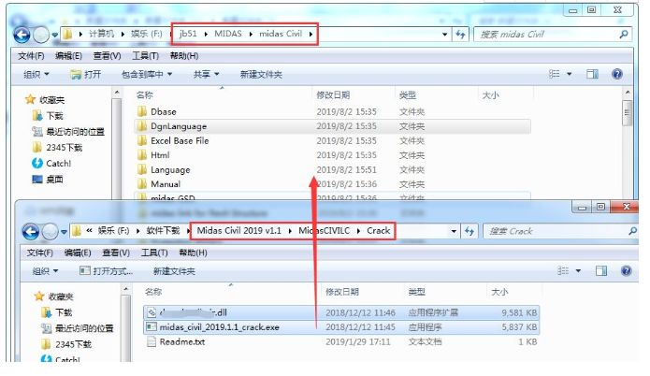Click 打开 button in top toolbar
This screenshot has width=650, height=376.
point(86,75)
